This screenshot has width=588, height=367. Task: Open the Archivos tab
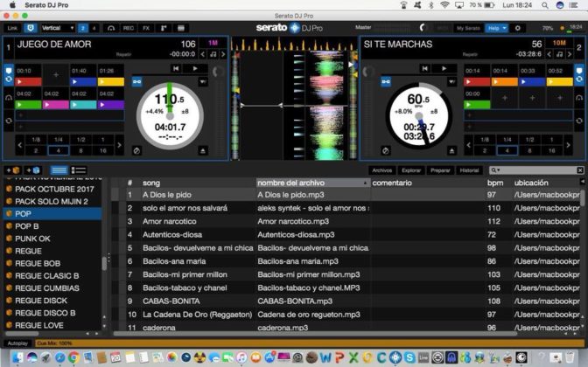click(381, 170)
